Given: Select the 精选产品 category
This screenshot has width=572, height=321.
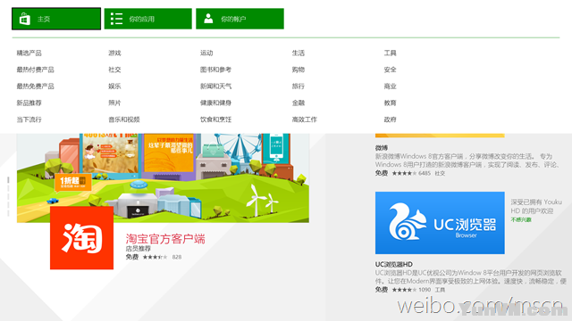Looking at the screenshot, I should pos(29,53).
